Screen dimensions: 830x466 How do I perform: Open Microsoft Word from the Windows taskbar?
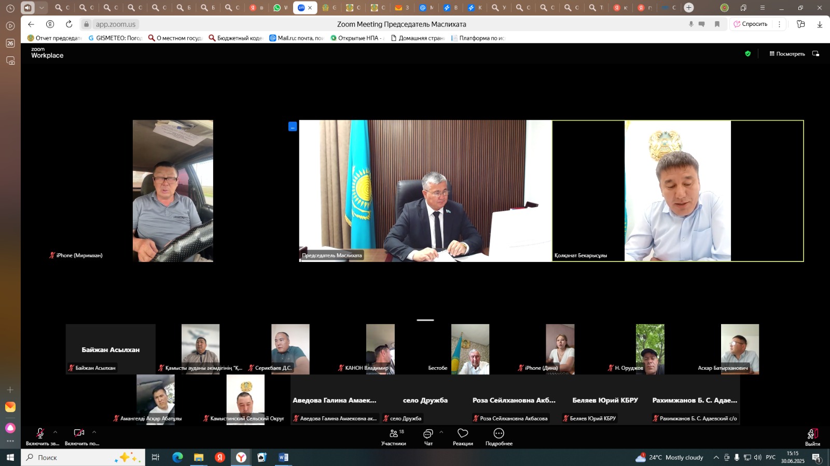[x=283, y=457]
